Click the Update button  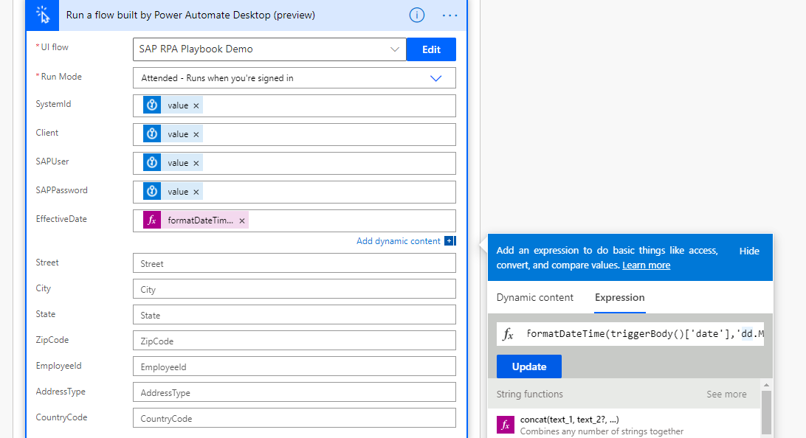tap(528, 366)
